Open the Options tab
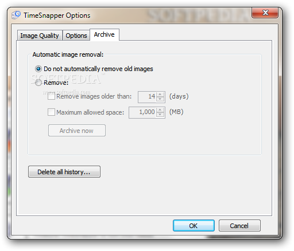294x251 pixels. click(x=76, y=36)
